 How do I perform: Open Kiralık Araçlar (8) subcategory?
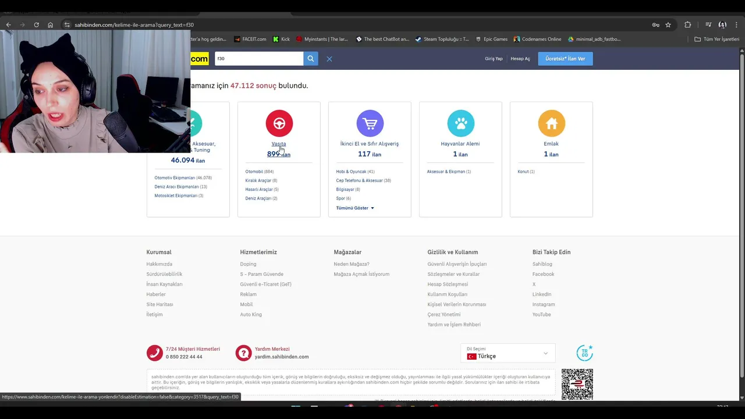click(x=261, y=180)
